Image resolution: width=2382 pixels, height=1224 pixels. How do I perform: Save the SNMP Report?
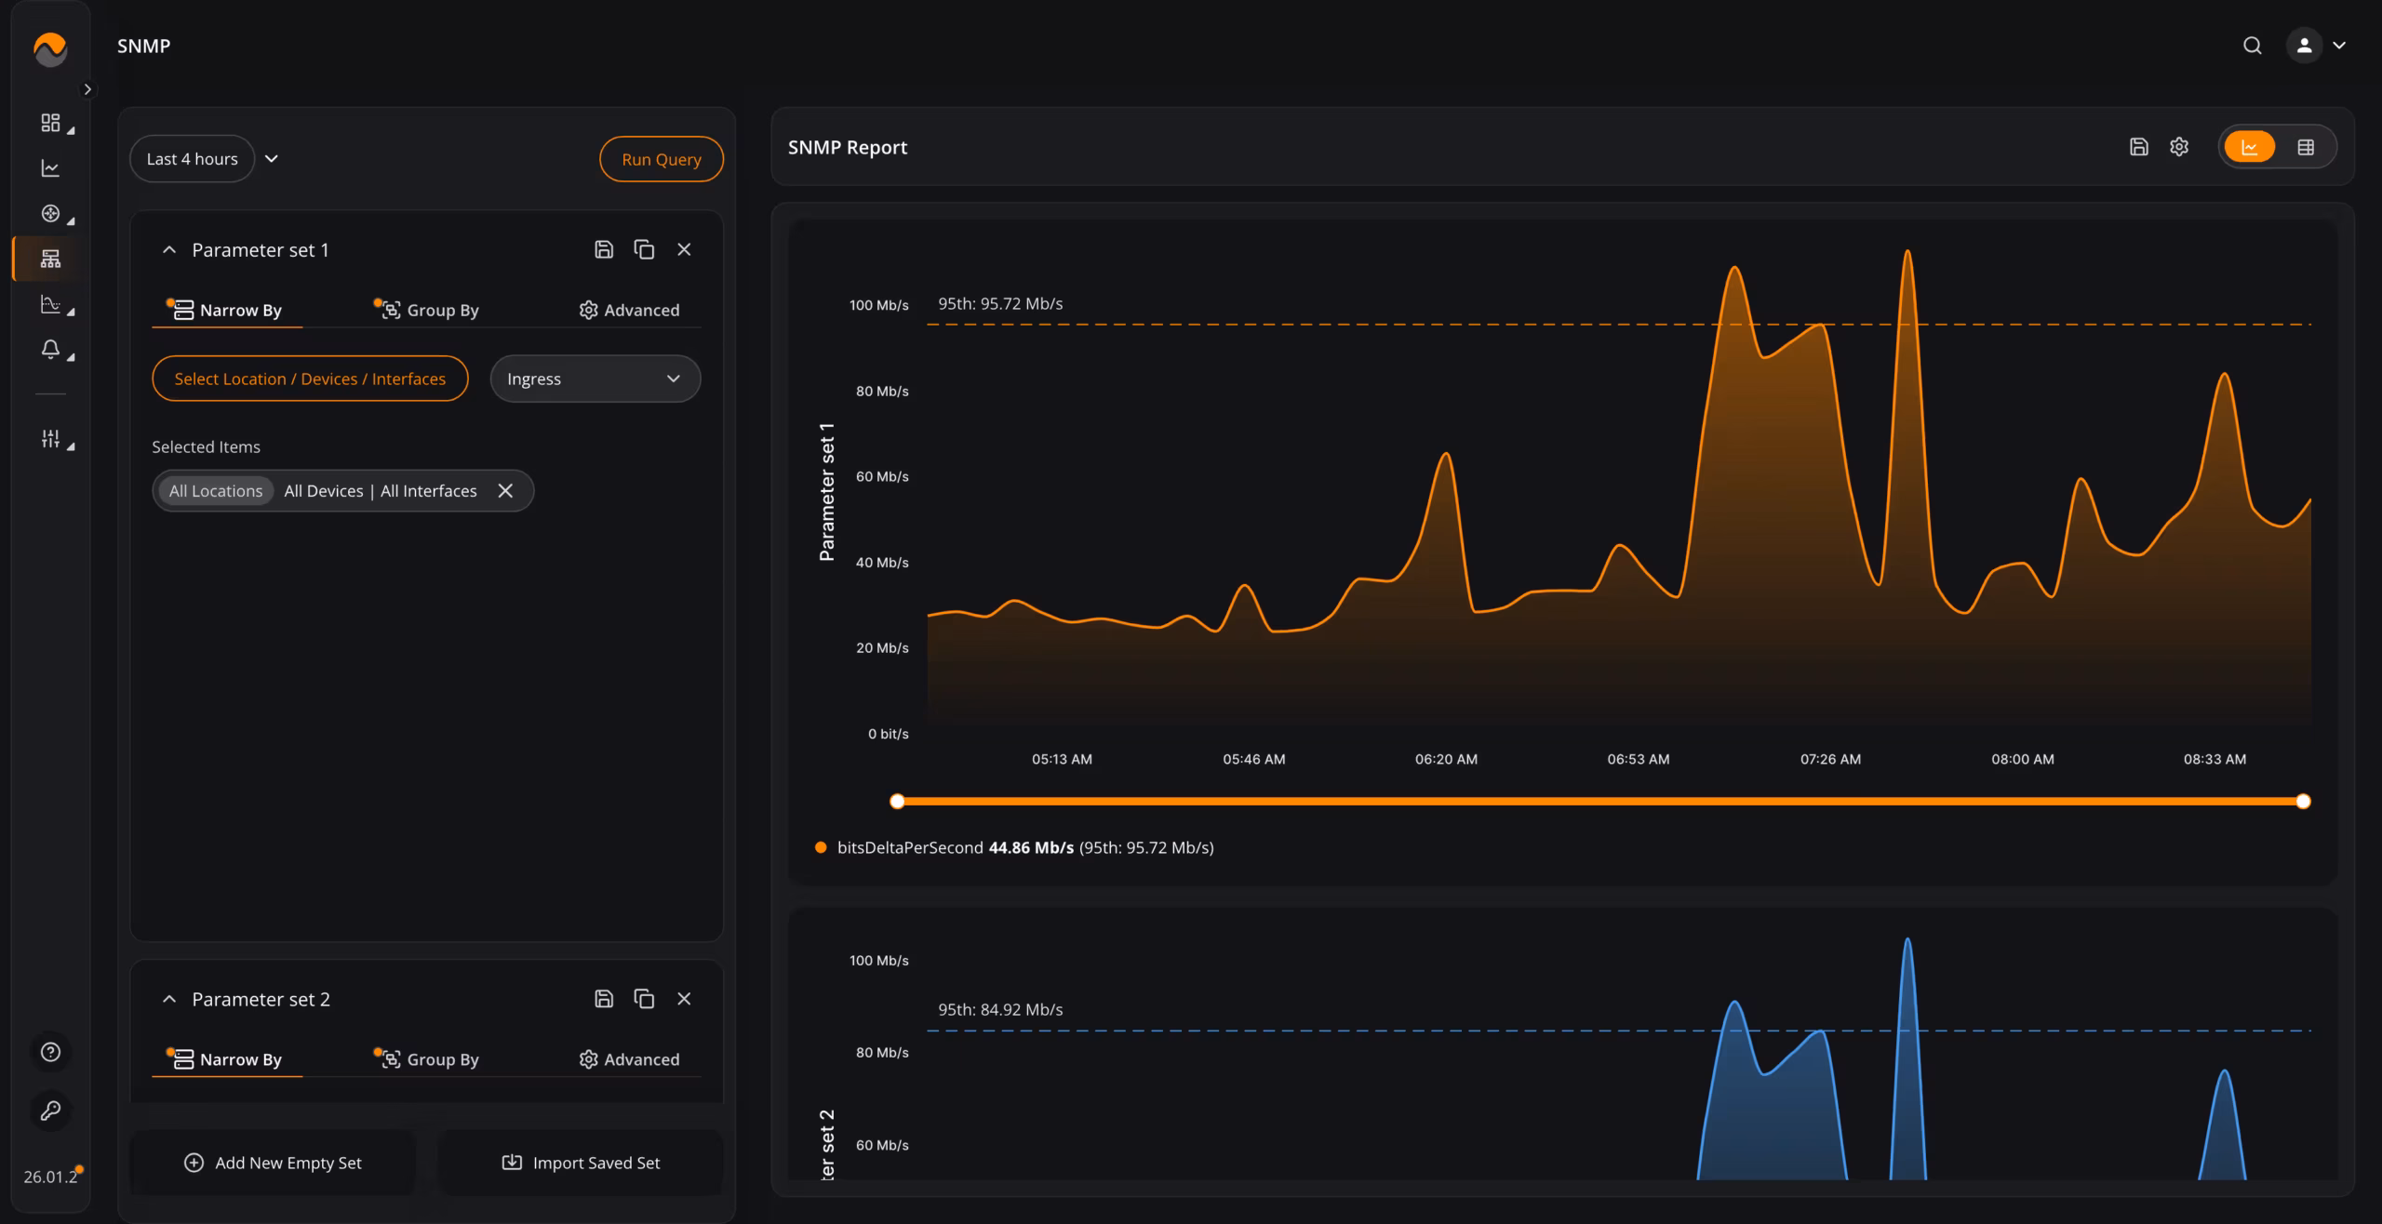pos(2139,147)
